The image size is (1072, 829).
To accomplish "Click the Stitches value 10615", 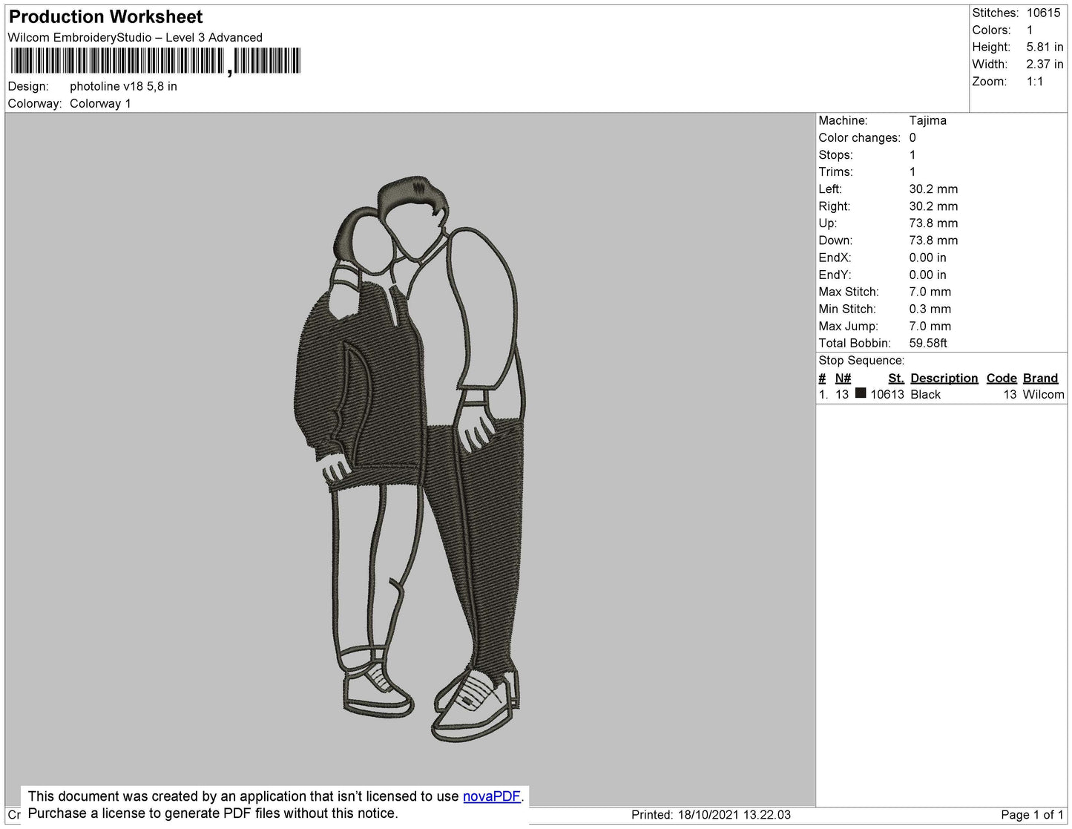I will tap(1044, 13).
